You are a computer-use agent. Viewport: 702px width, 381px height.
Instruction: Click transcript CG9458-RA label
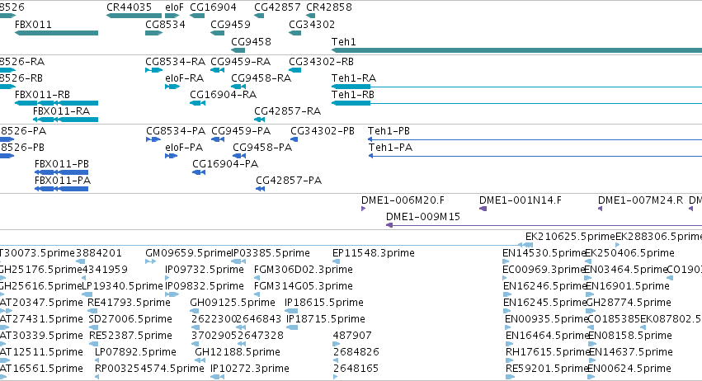[261, 78]
